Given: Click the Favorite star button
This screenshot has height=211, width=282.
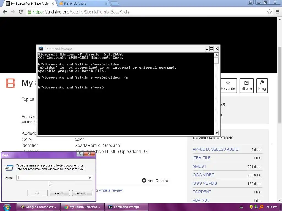Looking at the screenshot, I should (x=228, y=86).
